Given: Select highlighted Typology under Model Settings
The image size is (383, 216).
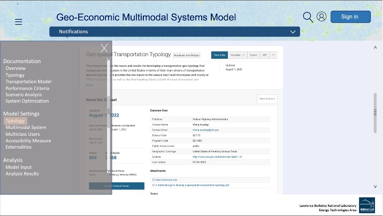Looking at the screenshot, I should pyautogui.click(x=15, y=121).
